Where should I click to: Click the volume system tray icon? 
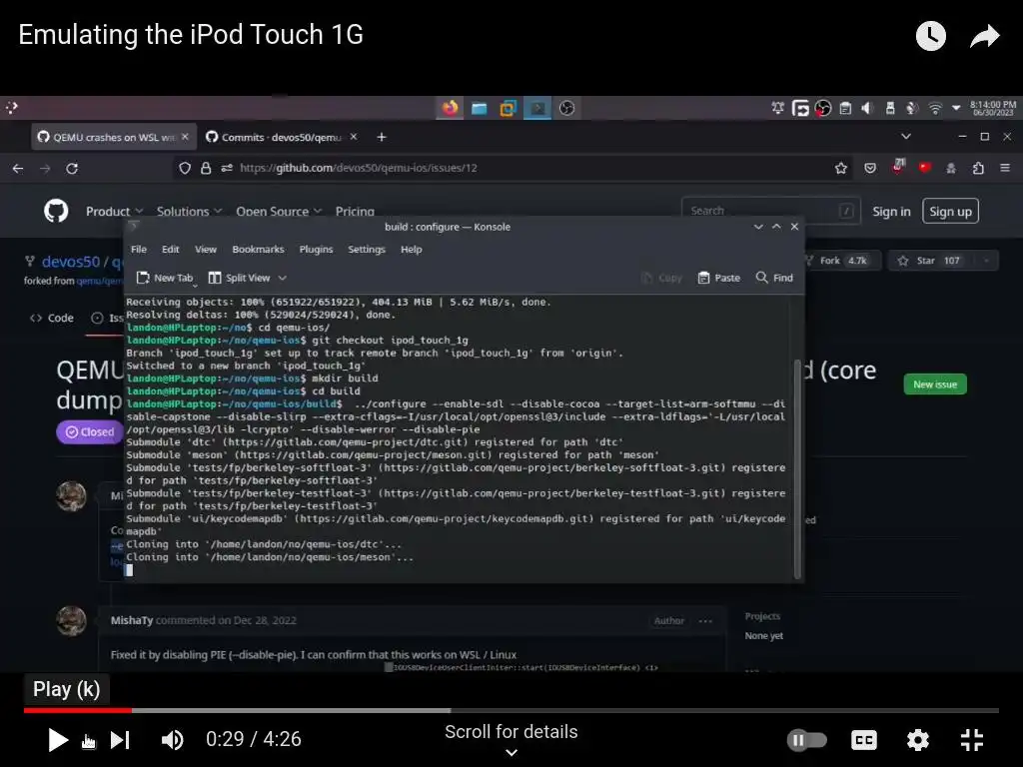[x=867, y=108]
